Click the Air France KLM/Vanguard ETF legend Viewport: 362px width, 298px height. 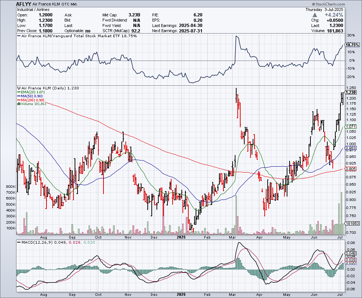tap(77, 36)
